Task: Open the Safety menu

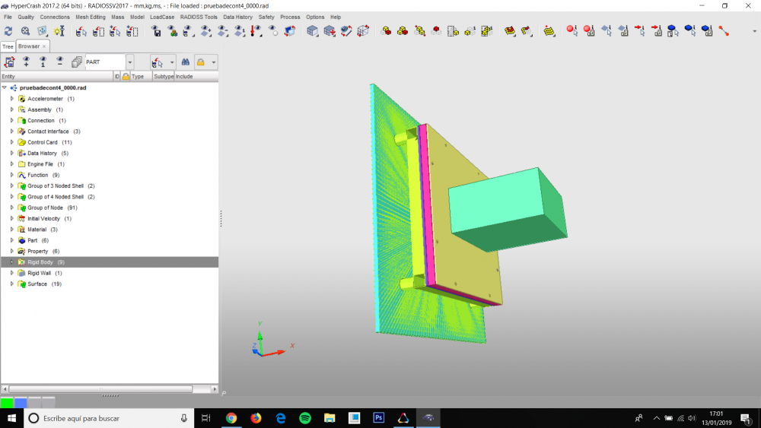Action: [266, 17]
